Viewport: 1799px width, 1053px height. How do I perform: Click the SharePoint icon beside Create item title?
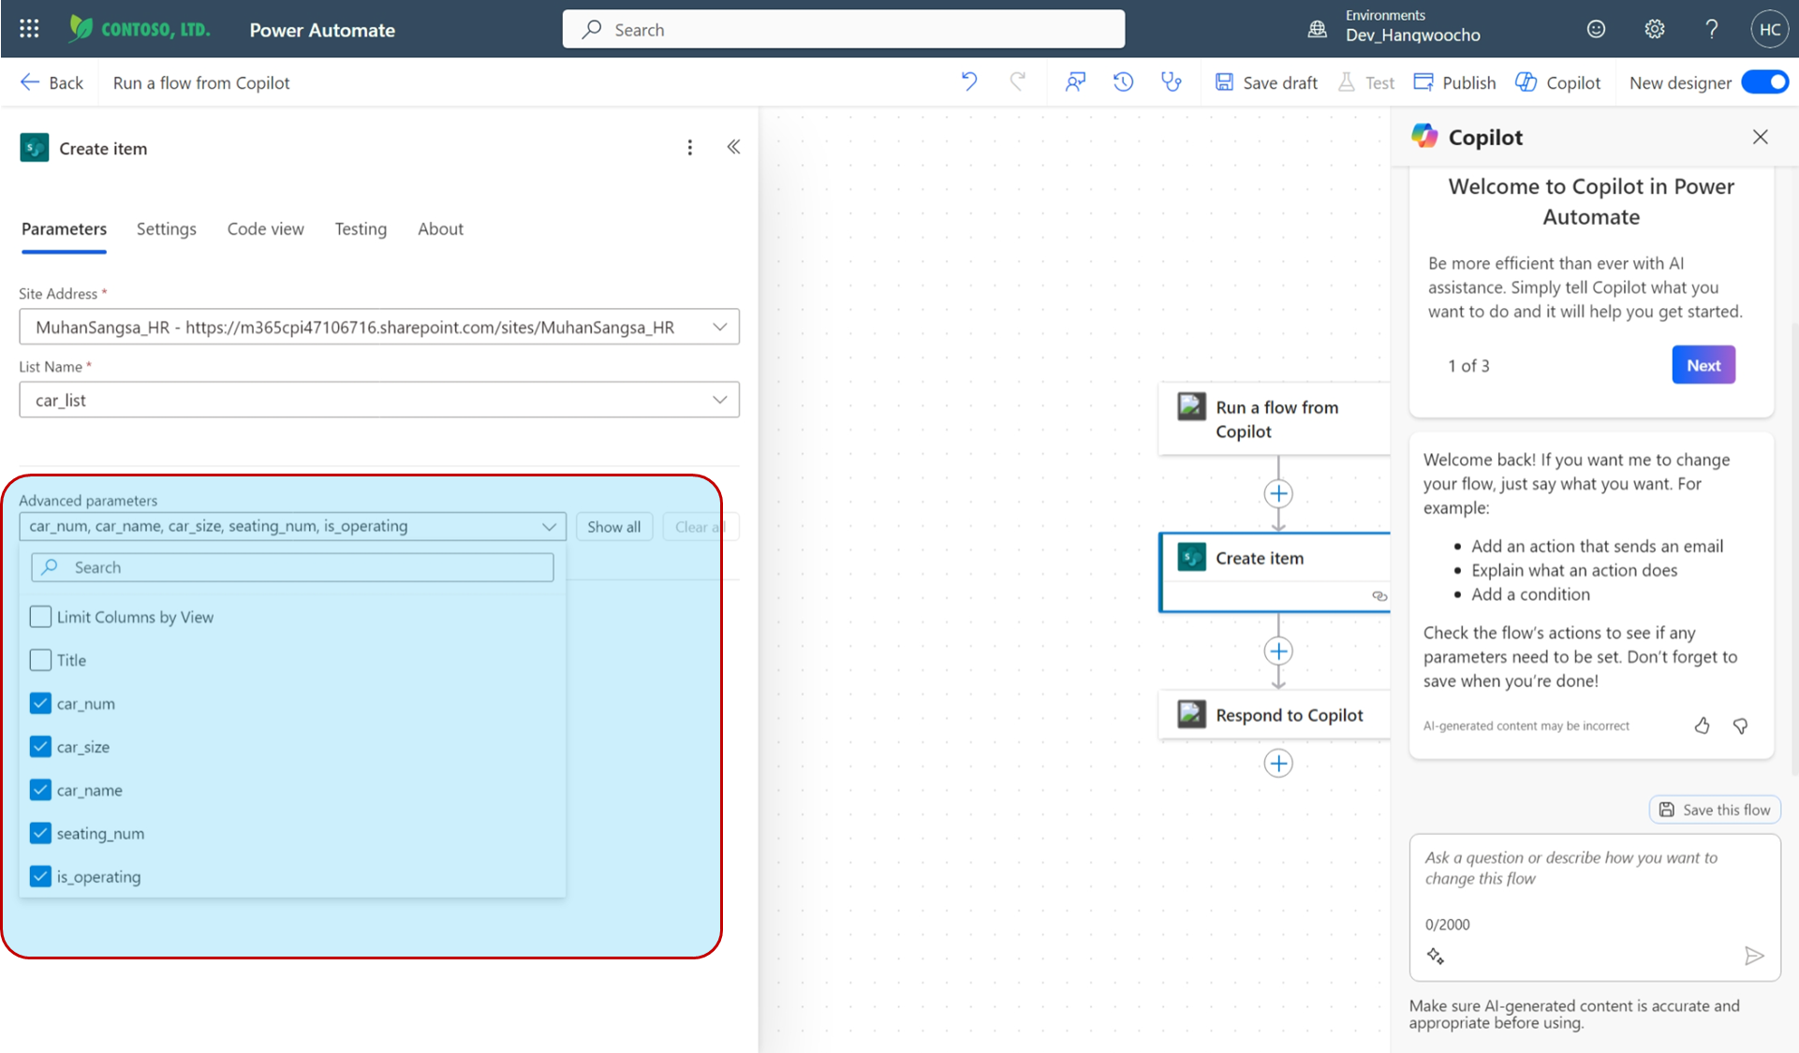(35, 148)
